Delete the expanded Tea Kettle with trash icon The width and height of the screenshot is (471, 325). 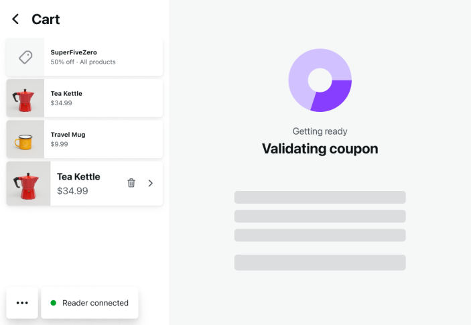(131, 183)
